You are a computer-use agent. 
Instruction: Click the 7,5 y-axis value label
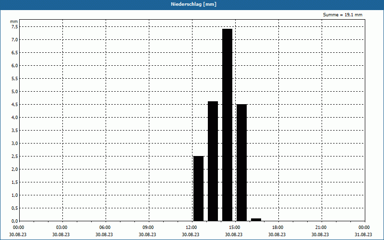point(14,27)
